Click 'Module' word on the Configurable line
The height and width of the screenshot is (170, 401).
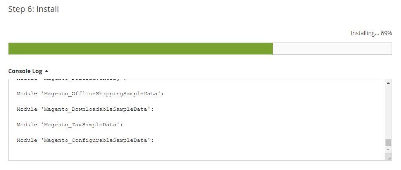click(x=27, y=140)
